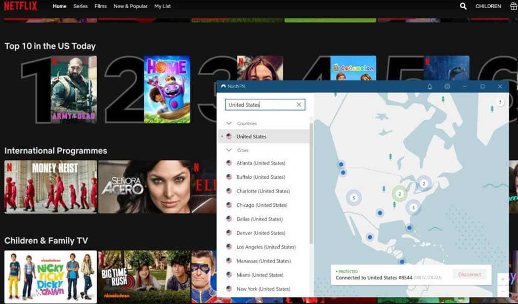Open Netflix Series menu
The image size is (518, 304).
[80, 6]
